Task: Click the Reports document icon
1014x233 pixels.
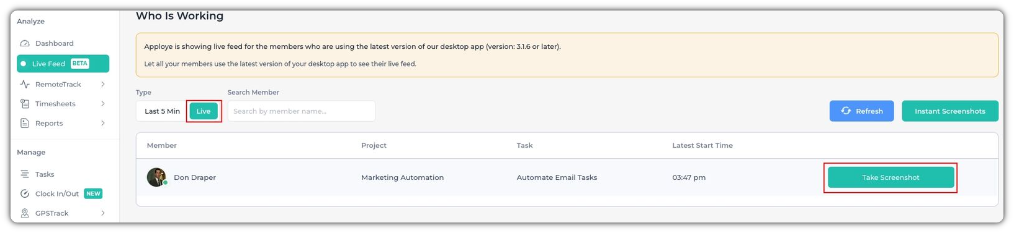Action: [25, 123]
